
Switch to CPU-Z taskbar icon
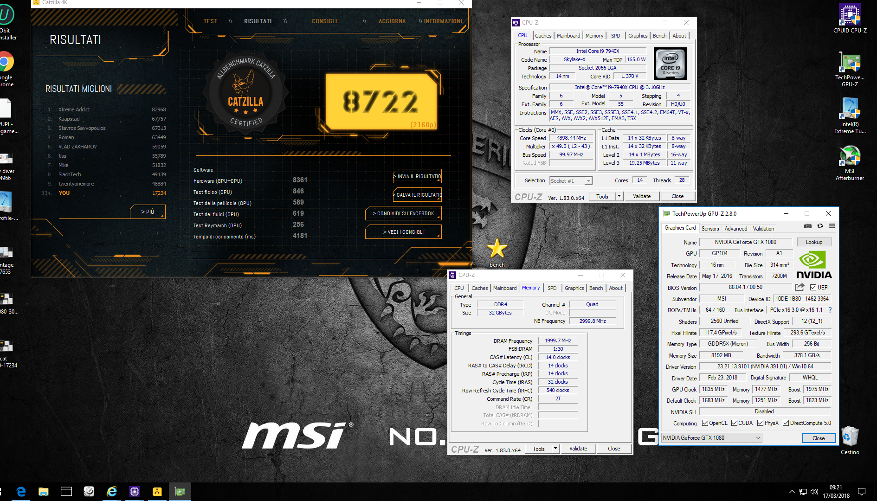[135, 491]
